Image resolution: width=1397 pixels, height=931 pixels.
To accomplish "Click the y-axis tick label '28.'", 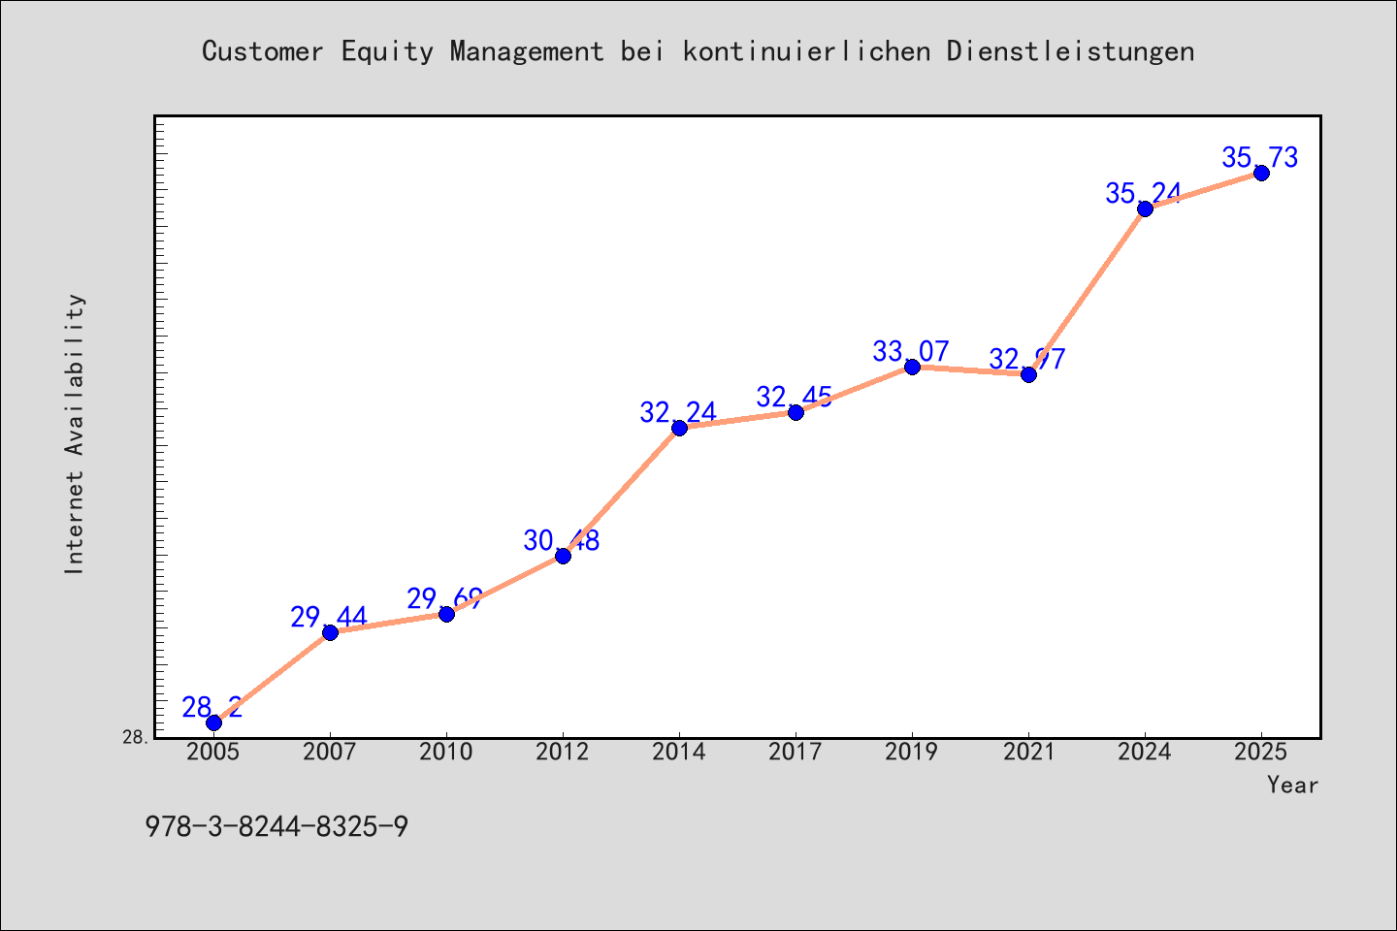I will 136,737.
